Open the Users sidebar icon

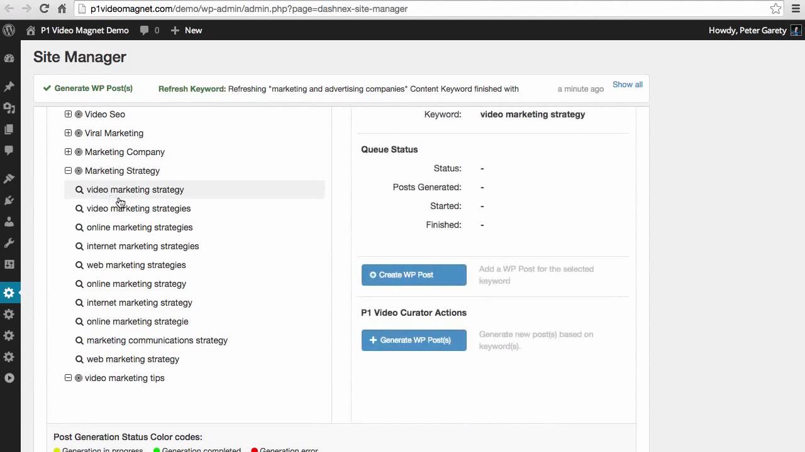(9, 222)
